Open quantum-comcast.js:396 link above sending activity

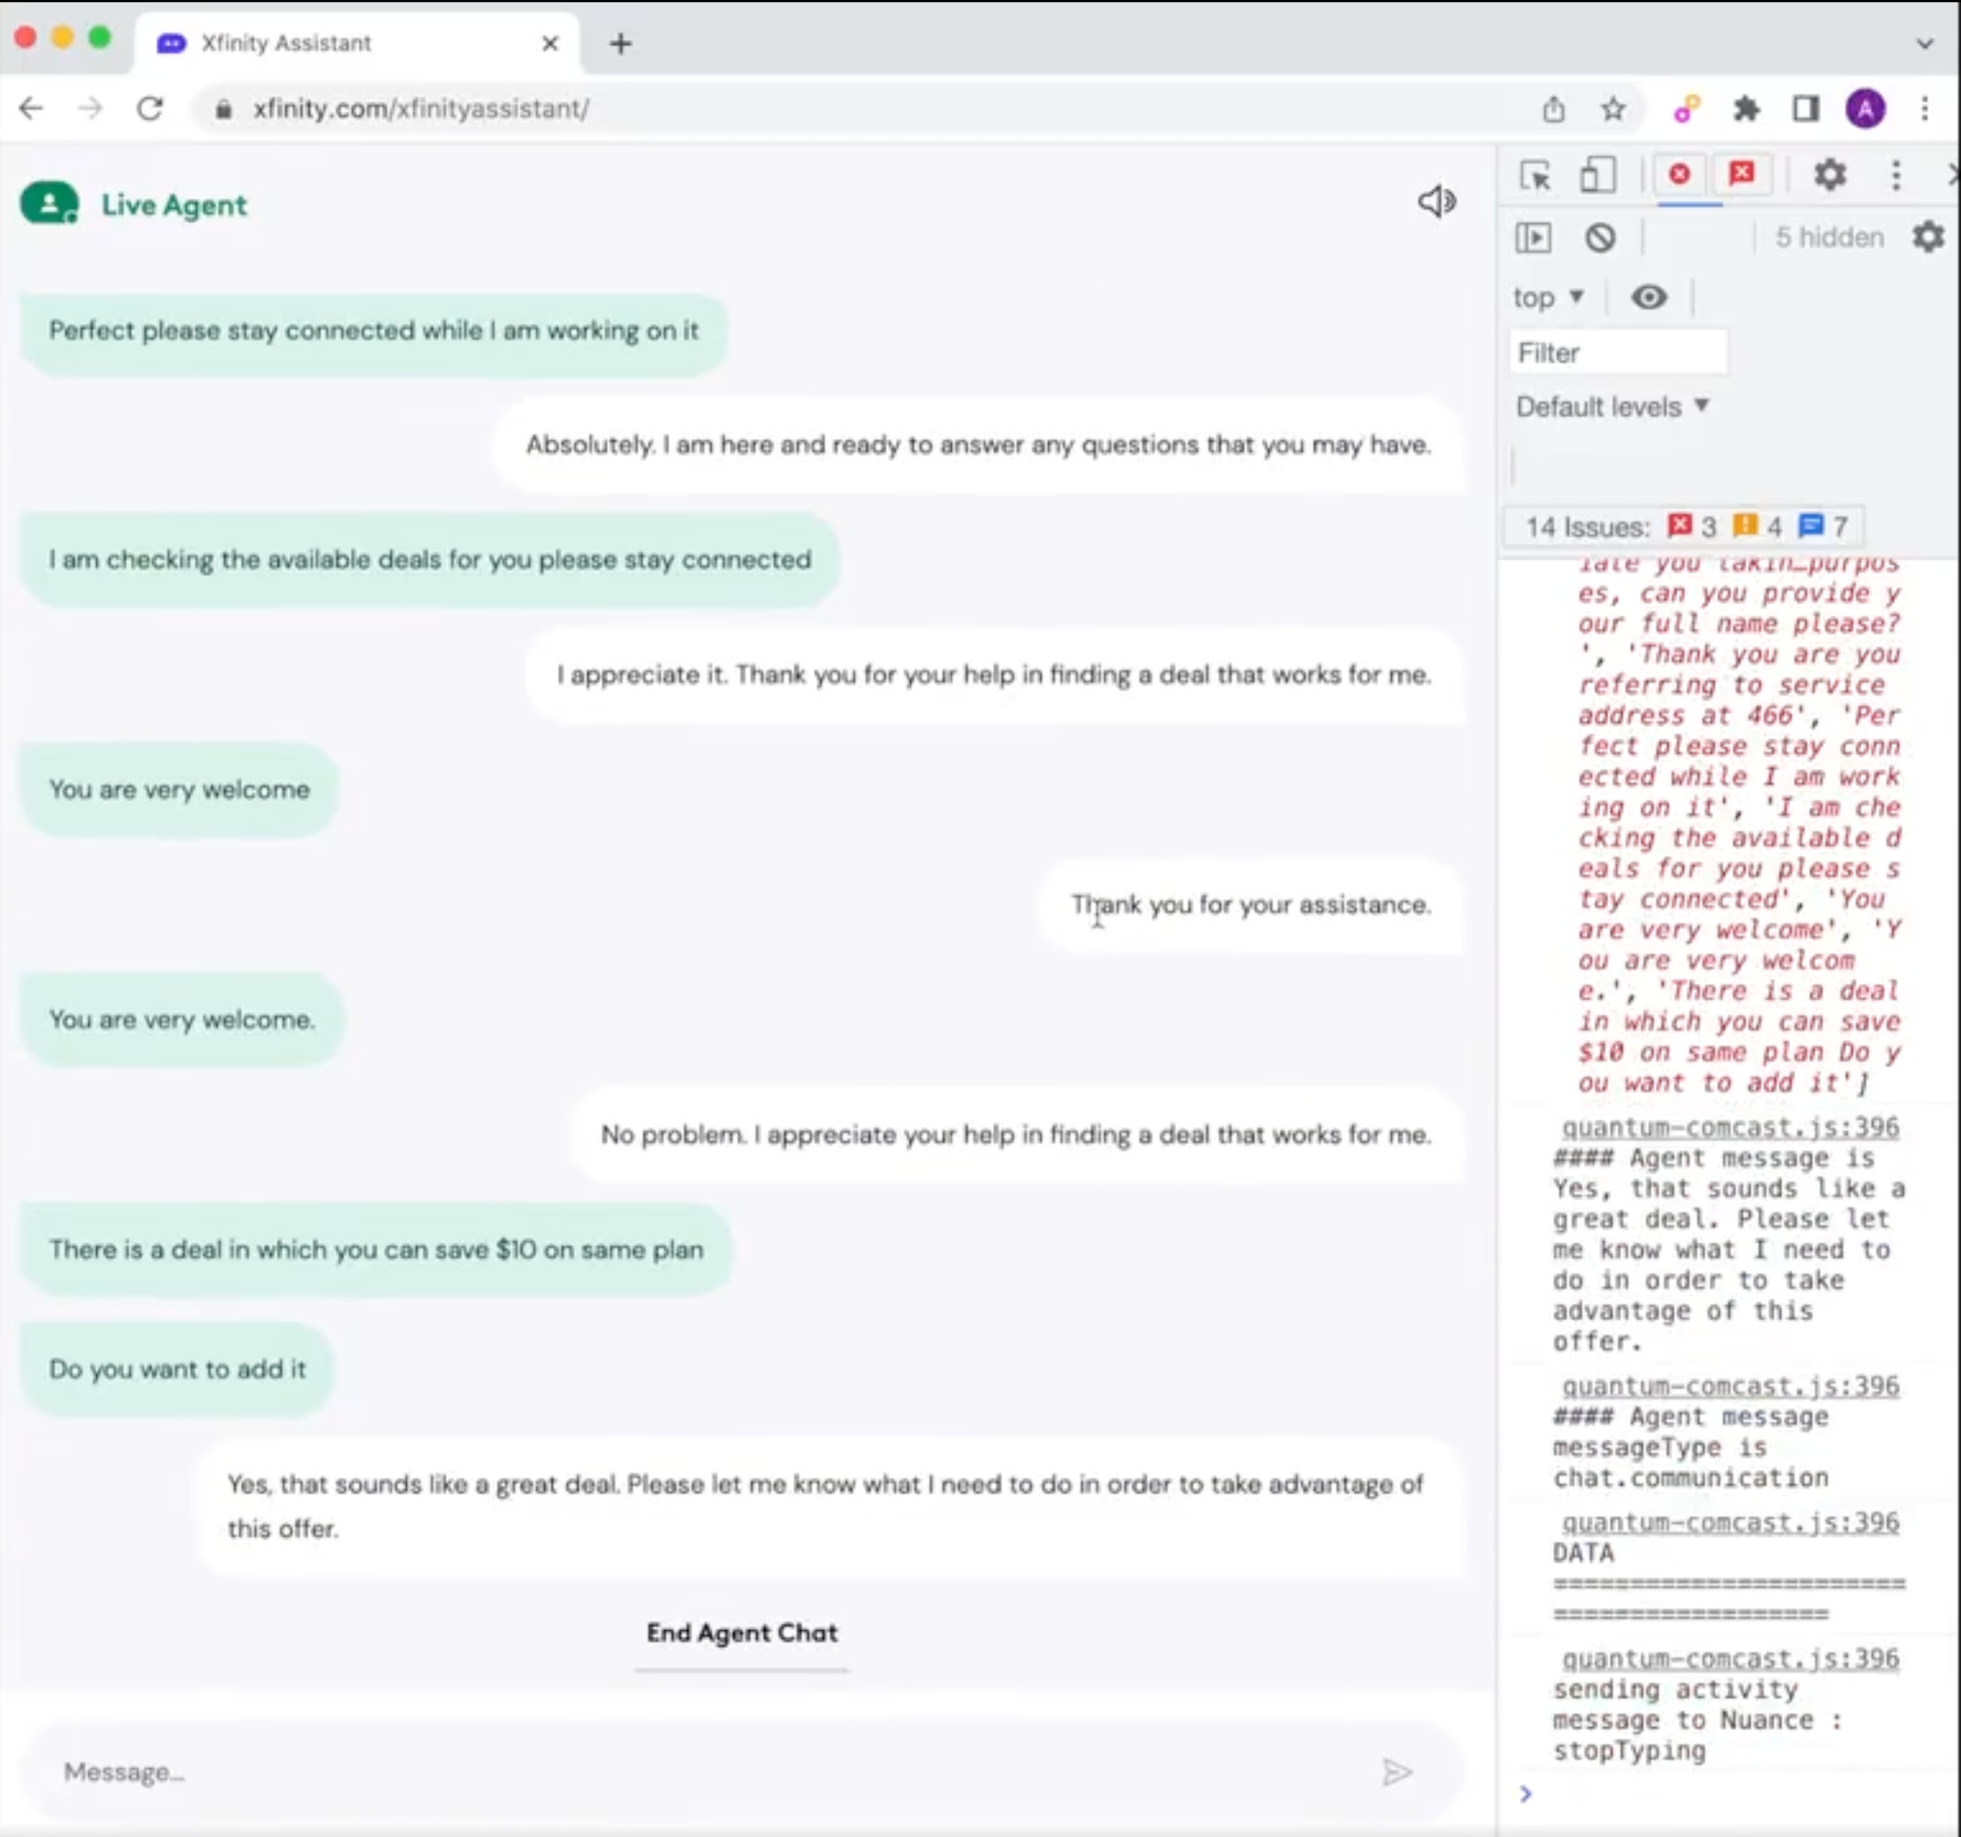point(1731,1658)
